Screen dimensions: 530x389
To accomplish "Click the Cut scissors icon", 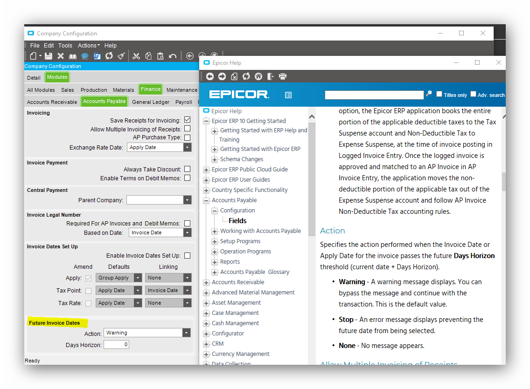I will [x=136, y=56].
